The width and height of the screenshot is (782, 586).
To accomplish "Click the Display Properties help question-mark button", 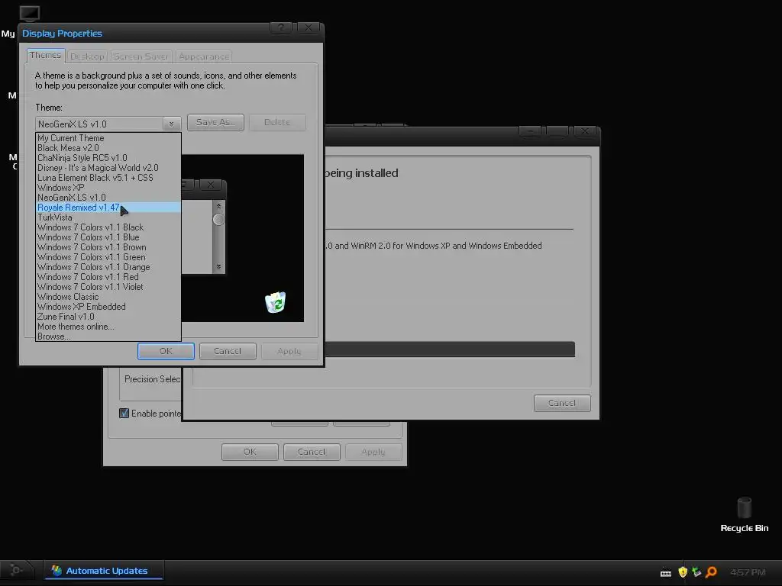I will click(281, 27).
